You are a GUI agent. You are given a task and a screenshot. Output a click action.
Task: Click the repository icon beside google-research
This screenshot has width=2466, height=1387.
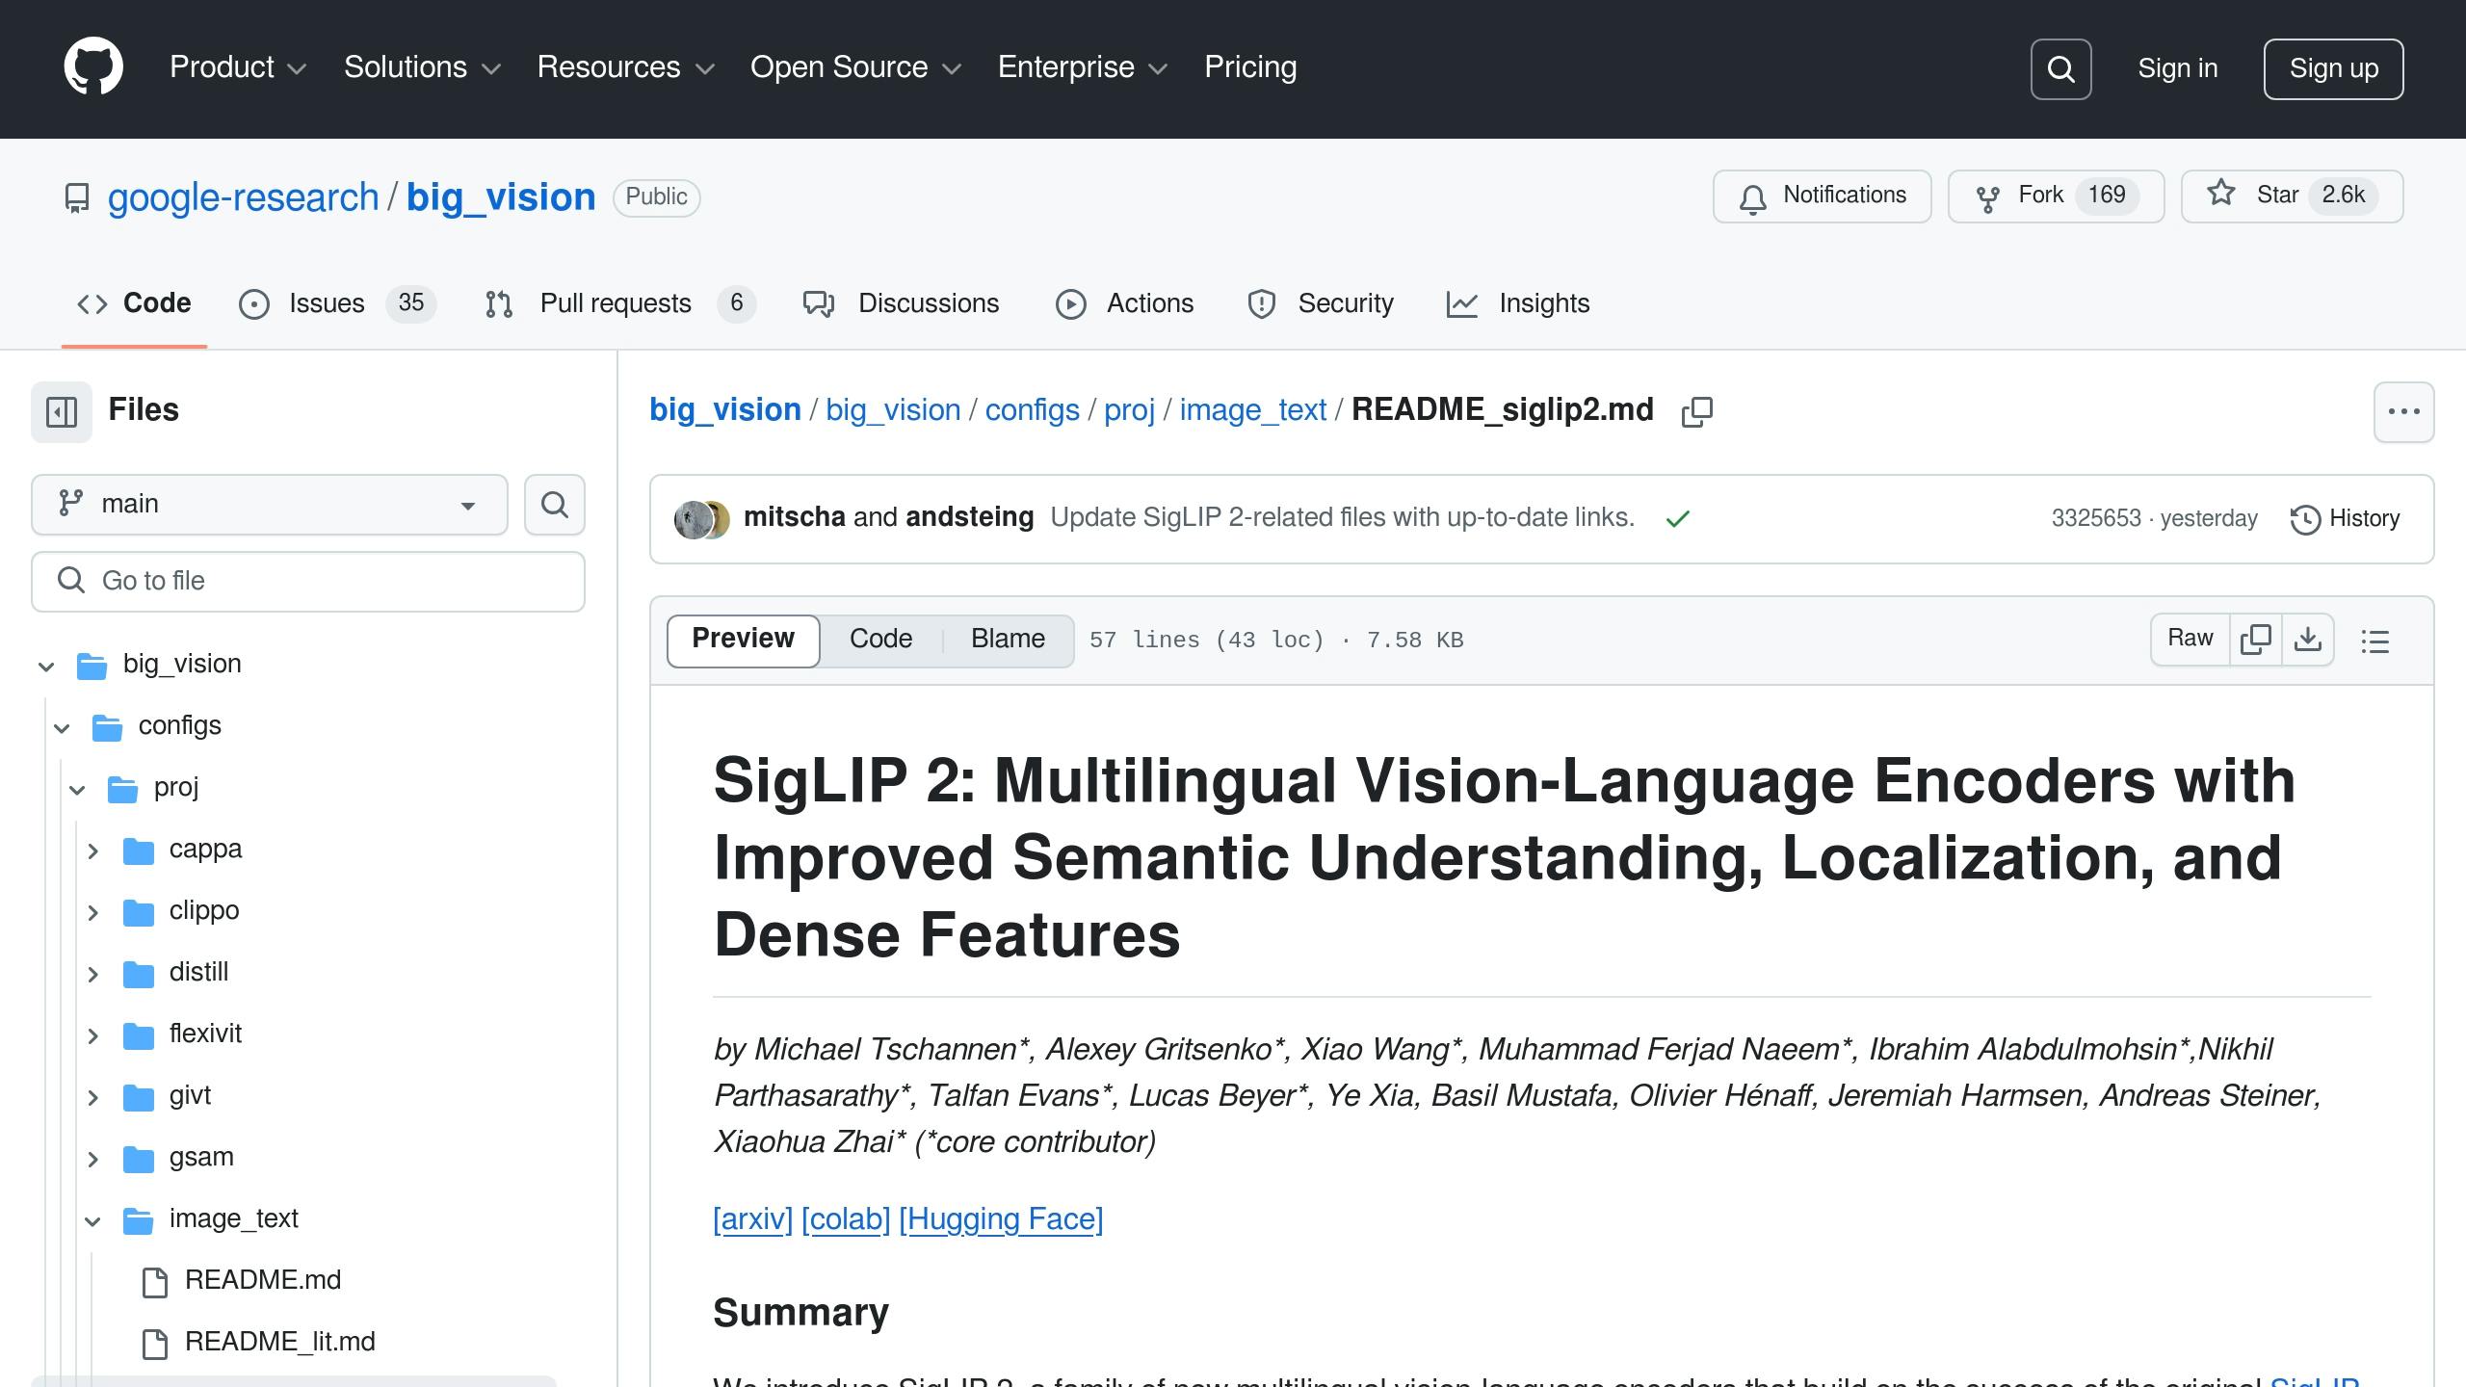click(x=77, y=198)
